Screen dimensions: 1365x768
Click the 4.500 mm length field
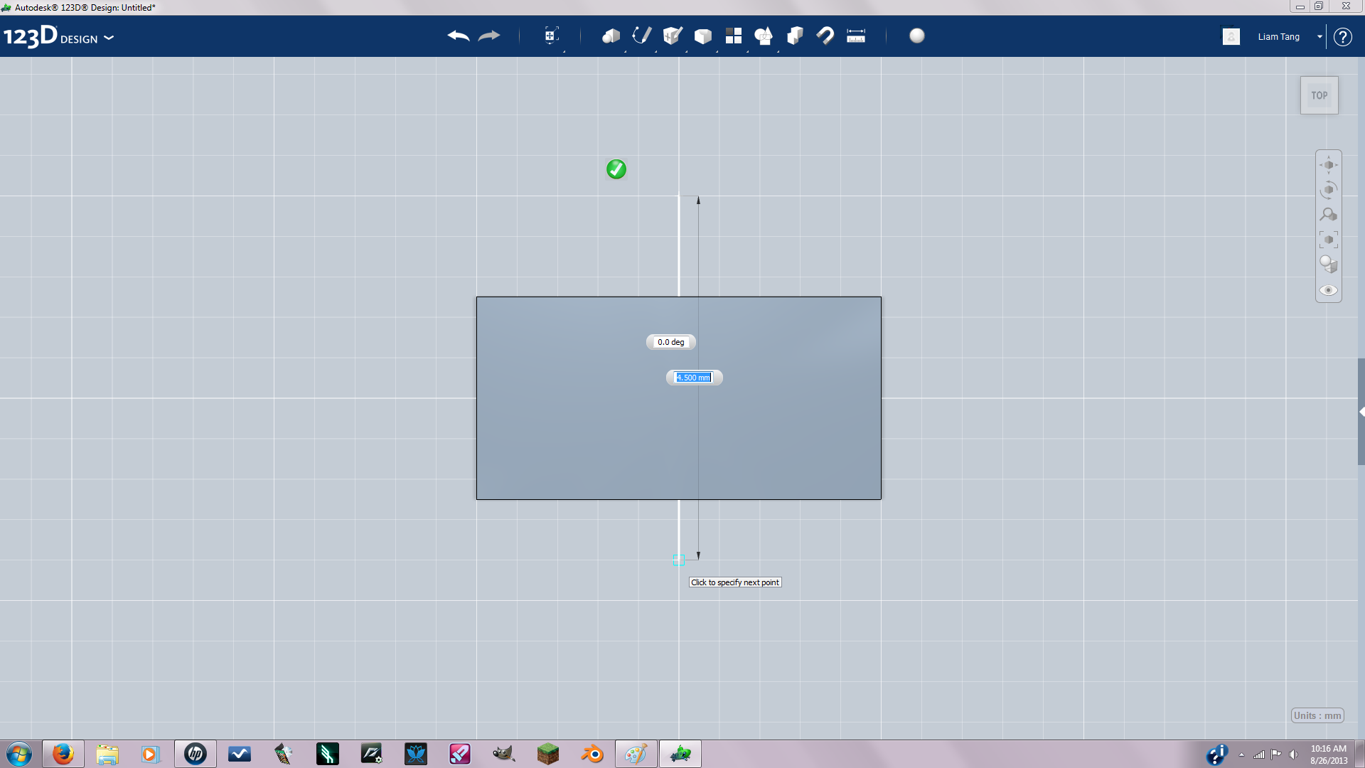click(x=693, y=378)
